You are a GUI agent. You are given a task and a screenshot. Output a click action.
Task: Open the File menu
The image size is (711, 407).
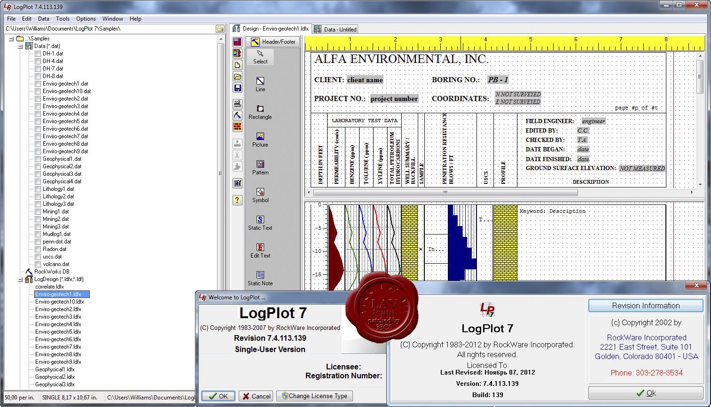[11, 19]
